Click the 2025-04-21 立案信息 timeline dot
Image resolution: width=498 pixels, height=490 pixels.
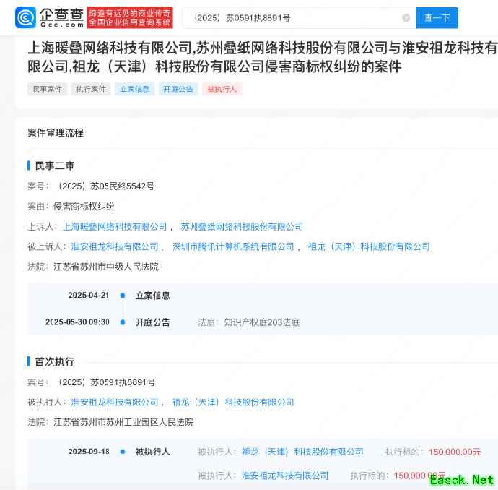point(123,296)
